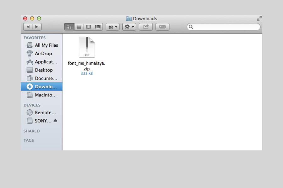Click the 333 KB size label

(87, 73)
